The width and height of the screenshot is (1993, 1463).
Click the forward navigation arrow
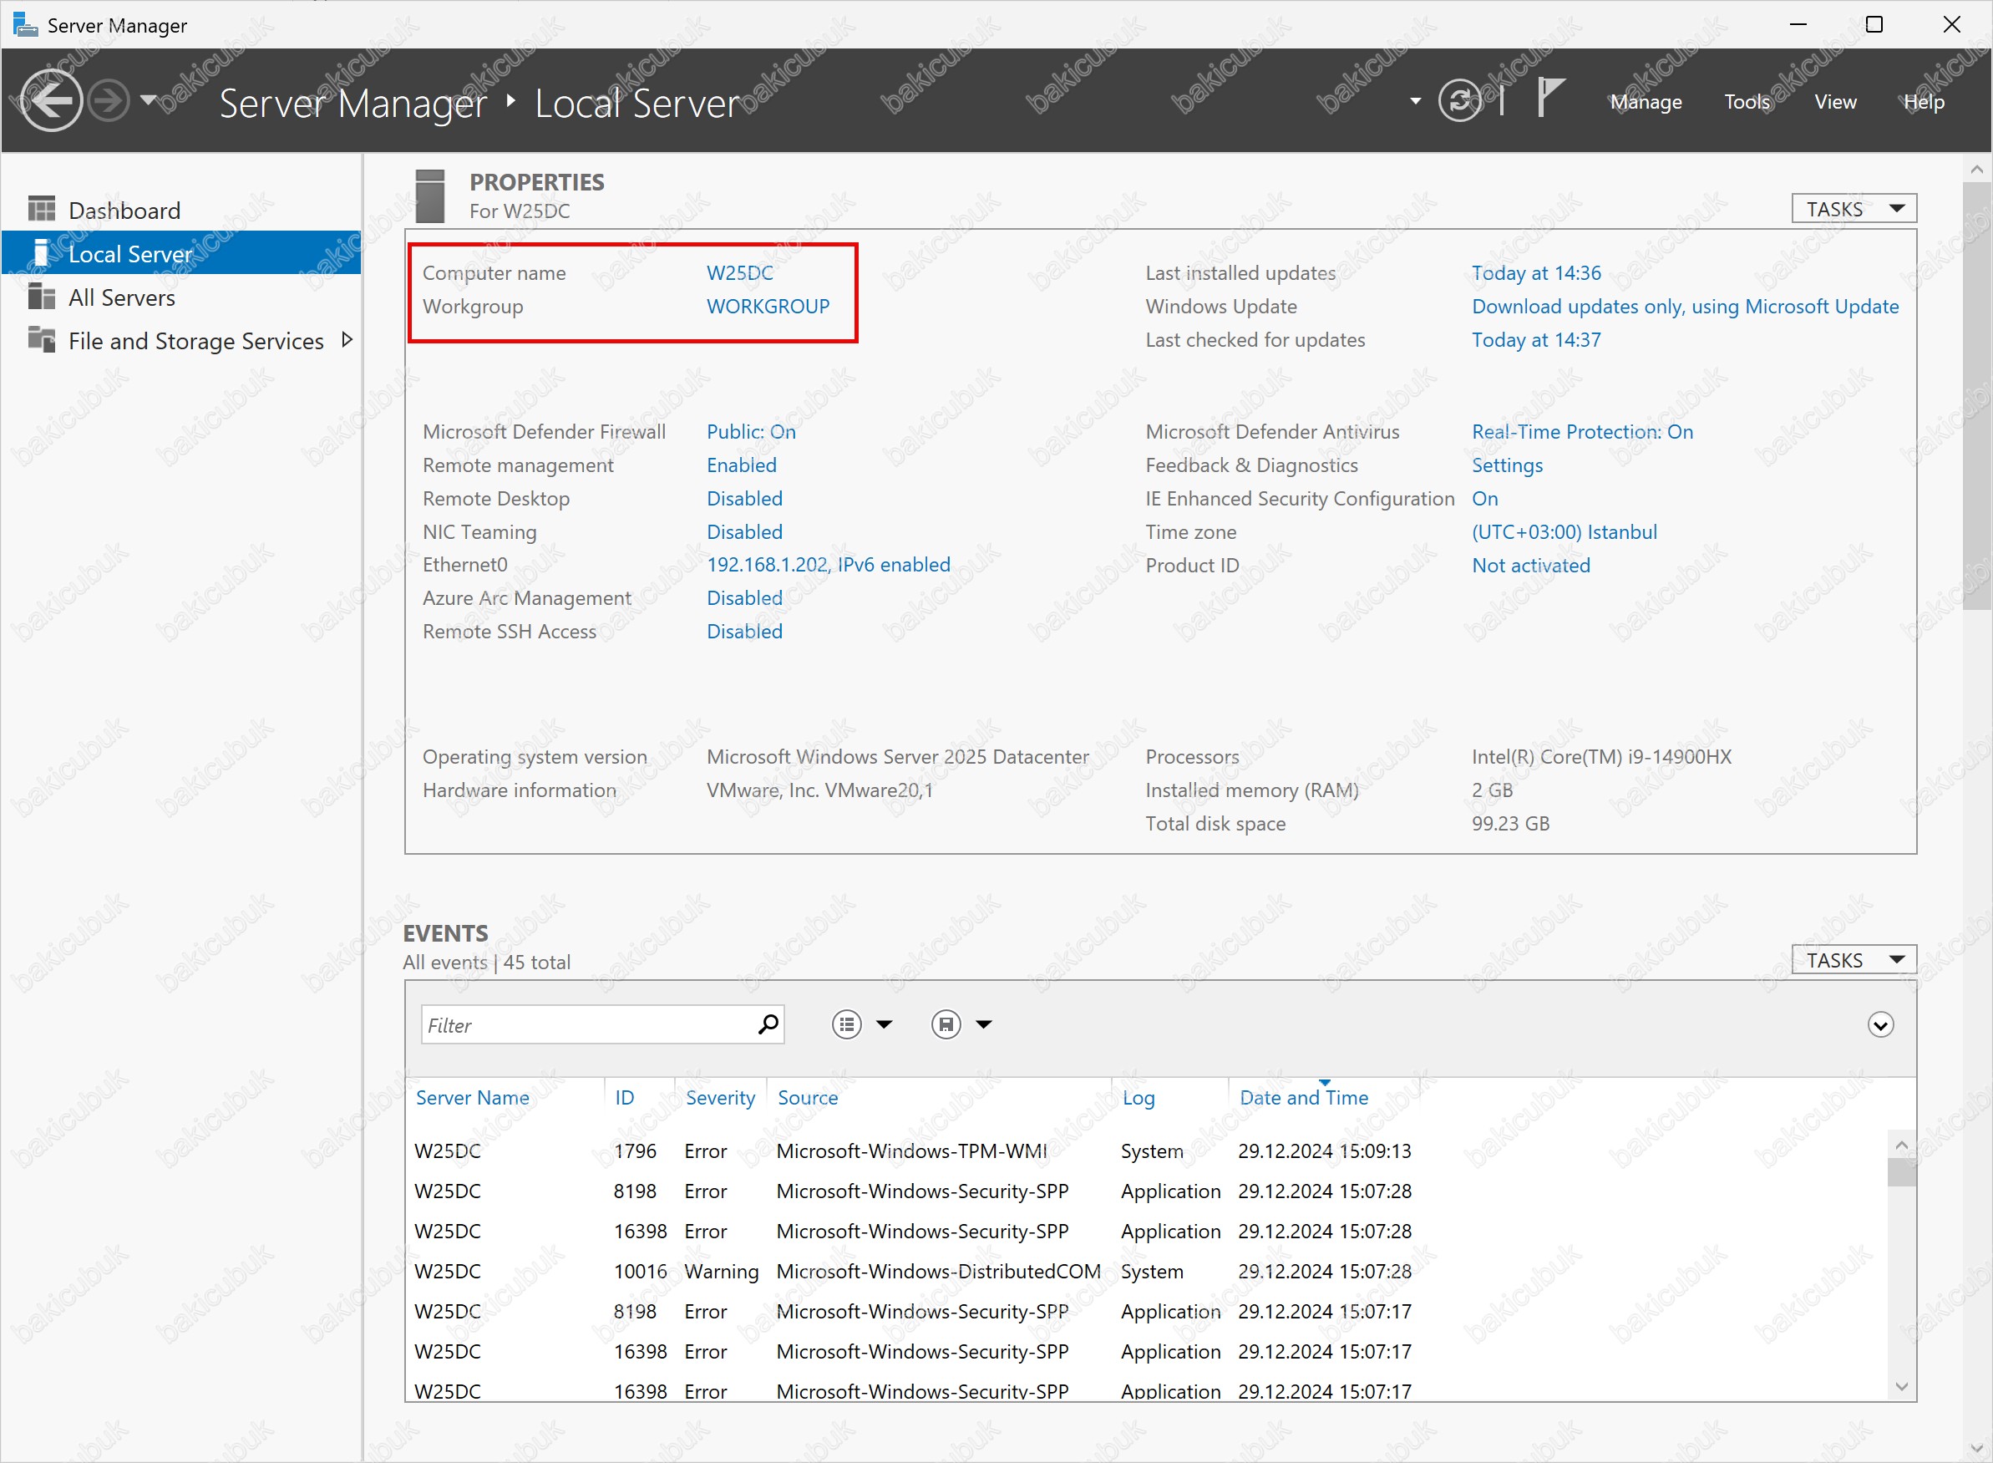109,101
